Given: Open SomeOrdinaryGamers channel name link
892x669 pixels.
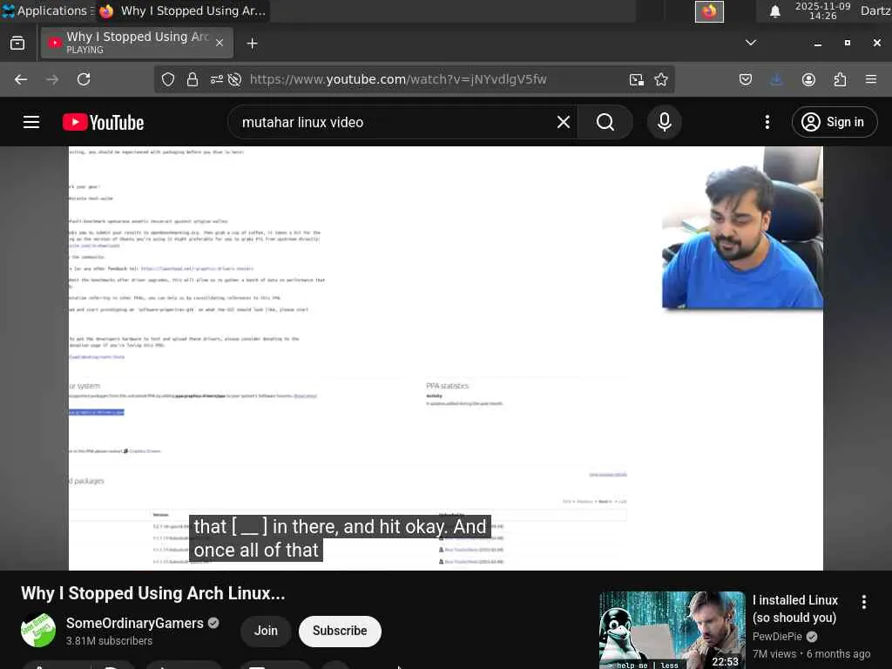Looking at the screenshot, I should coord(134,623).
